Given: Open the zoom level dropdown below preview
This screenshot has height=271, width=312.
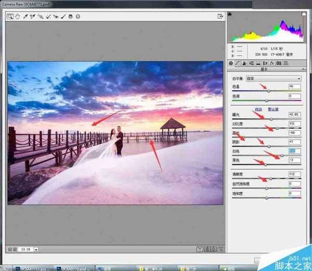Looking at the screenshot, I should (36, 249).
